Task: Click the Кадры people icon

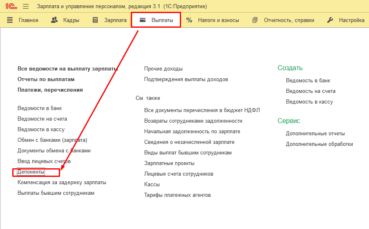Action: pos(54,20)
